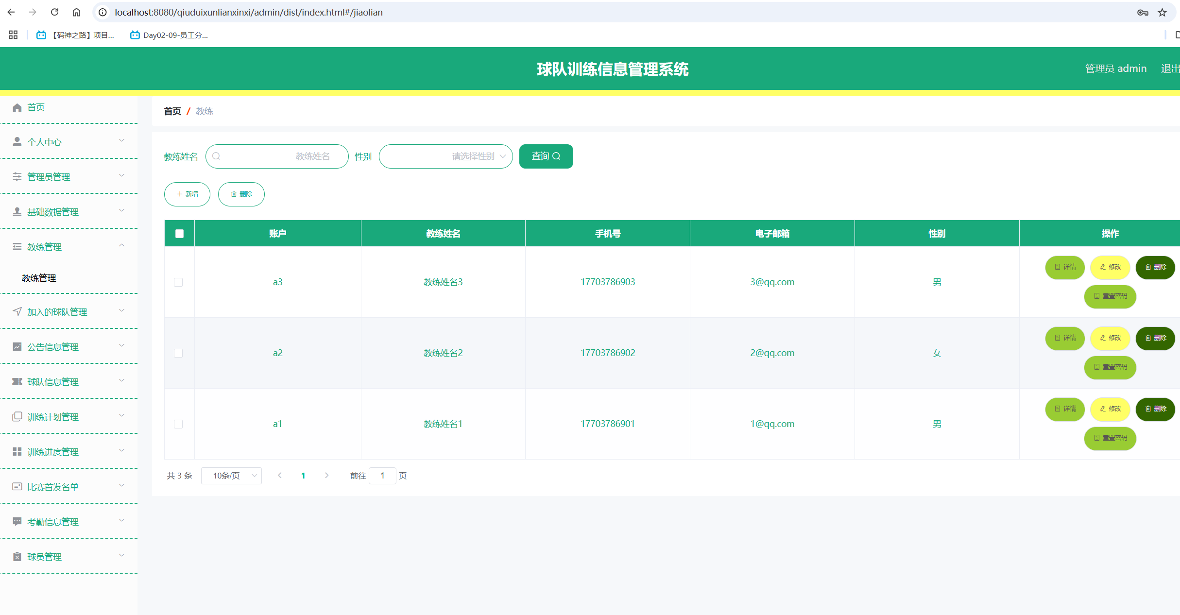The height and width of the screenshot is (615, 1180).
Task: Select the 公告信息管理 chart icon
Action: (x=17, y=346)
